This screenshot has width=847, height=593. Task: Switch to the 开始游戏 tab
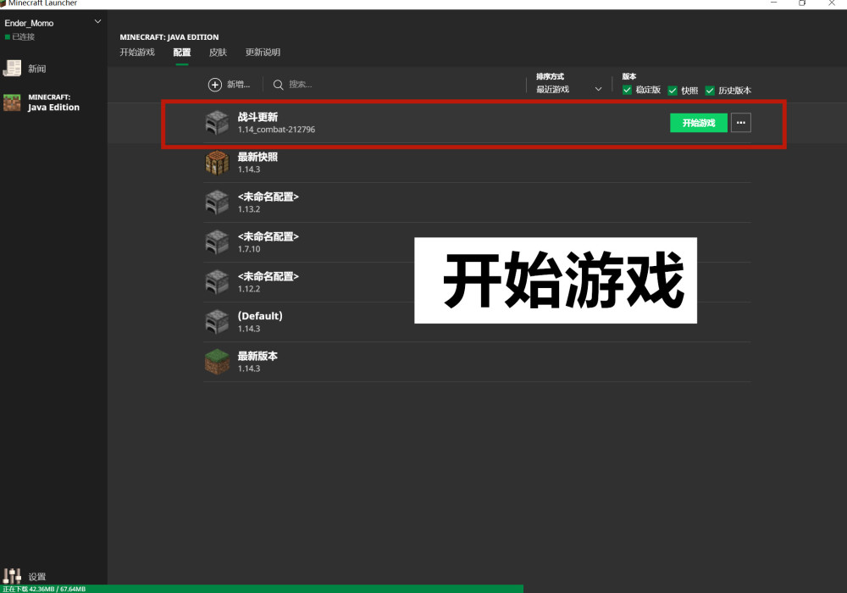click(x=137, y=52)
